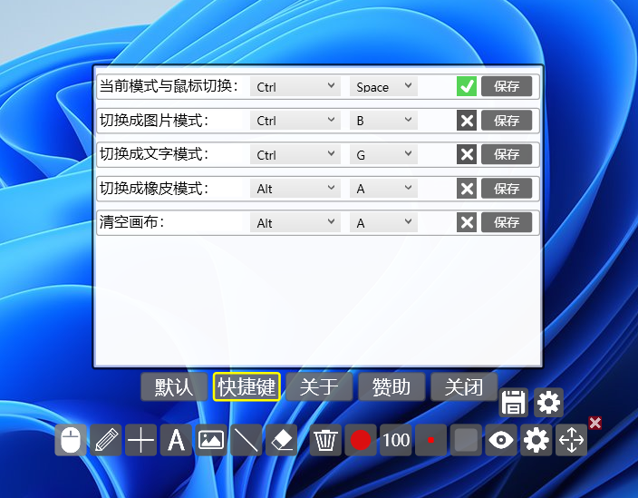The height and width of the screenshot is (498, 638).
Task: Click the 切换成图片模式 label
Action: tap(154, 120)
